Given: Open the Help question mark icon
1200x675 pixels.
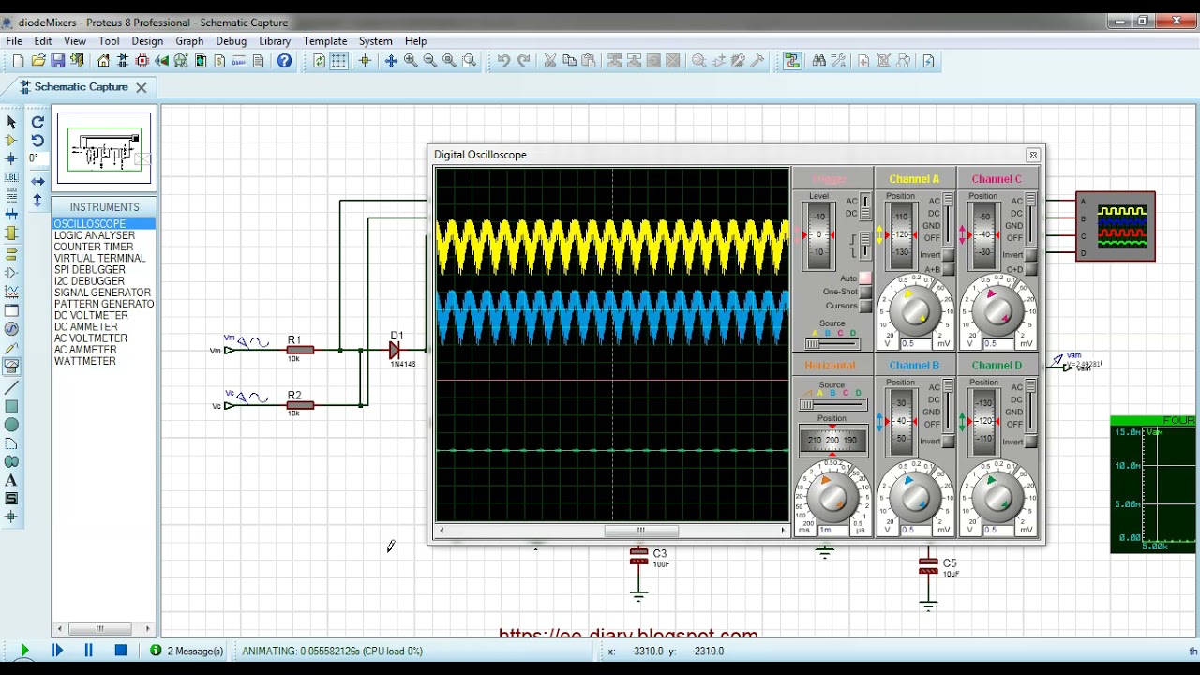Looking at the screenshot, I should (284, 61).
